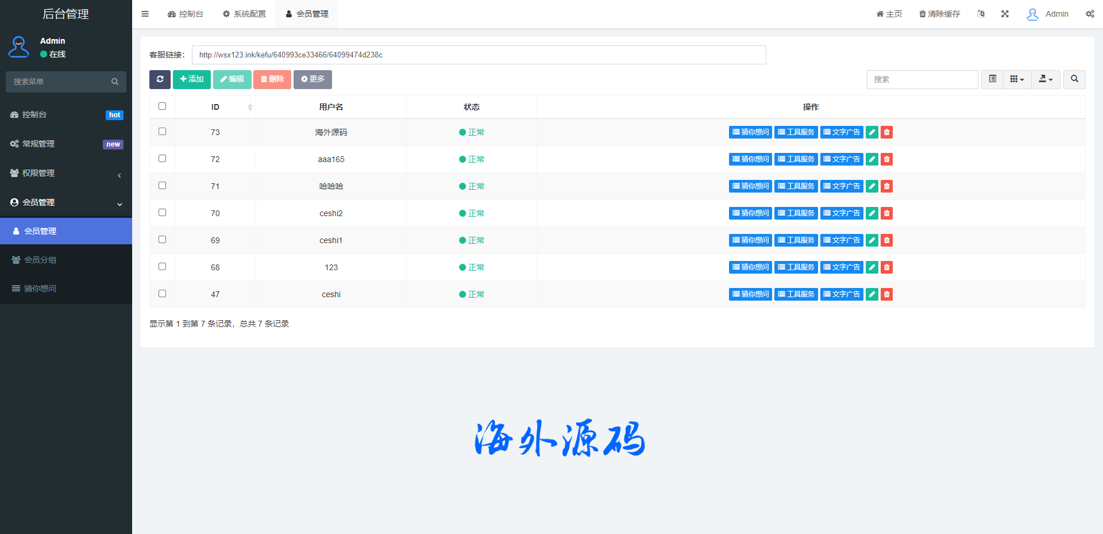Toggle the table card view icon
This screenshot has width=1103, height=534.
click(x=992, y=79)
